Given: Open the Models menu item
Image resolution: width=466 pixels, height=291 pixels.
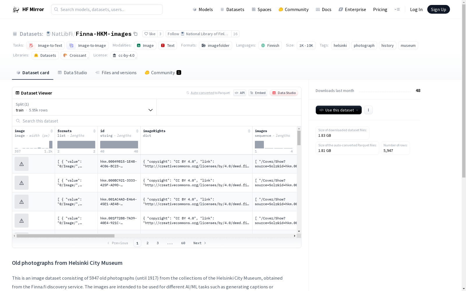Looking at the screenshot, I should click(203, 9).
